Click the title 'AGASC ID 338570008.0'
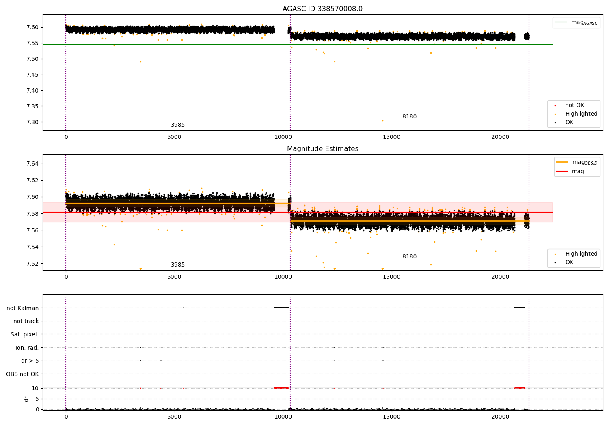Viewport: 609px width, 426px height. [x=322, y=9]
